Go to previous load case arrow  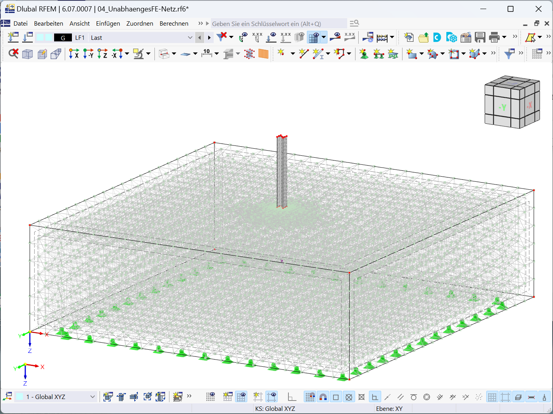click(200, 38)
